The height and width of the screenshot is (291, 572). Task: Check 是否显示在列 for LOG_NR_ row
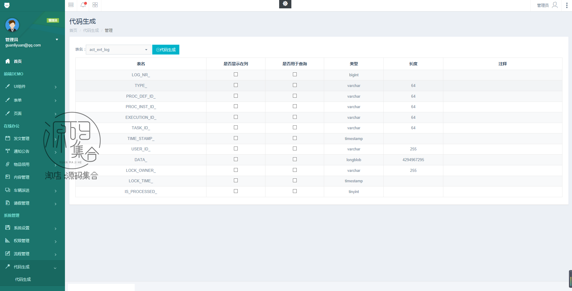(236, 74)
